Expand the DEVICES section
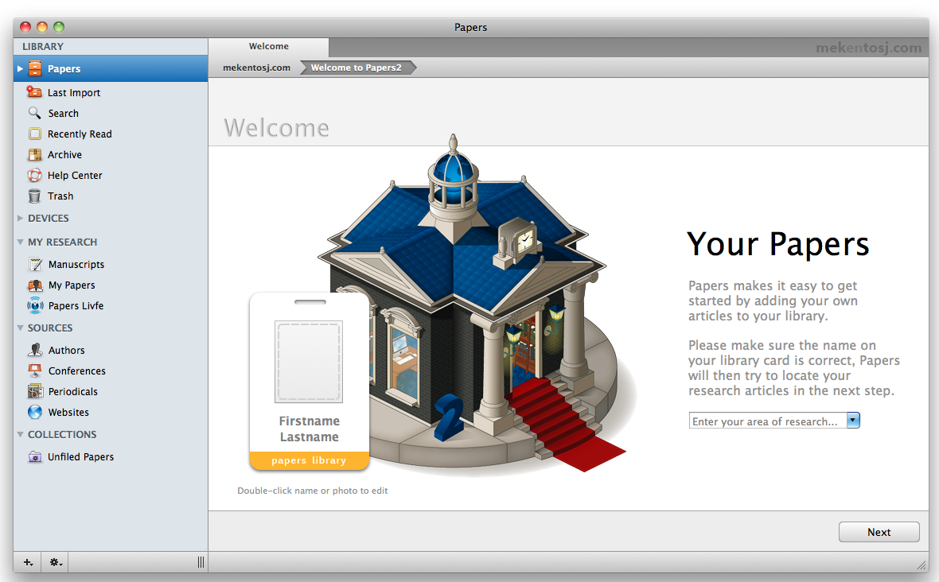Screen dimensions: 939x582 pyautogui.click(x=21, y=219)
